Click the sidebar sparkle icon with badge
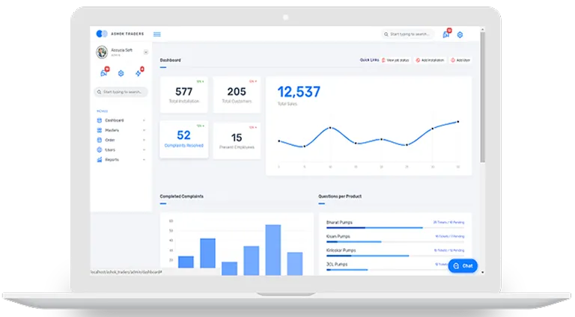This screenshot has height=317, width=575. [x=139, y=73]
